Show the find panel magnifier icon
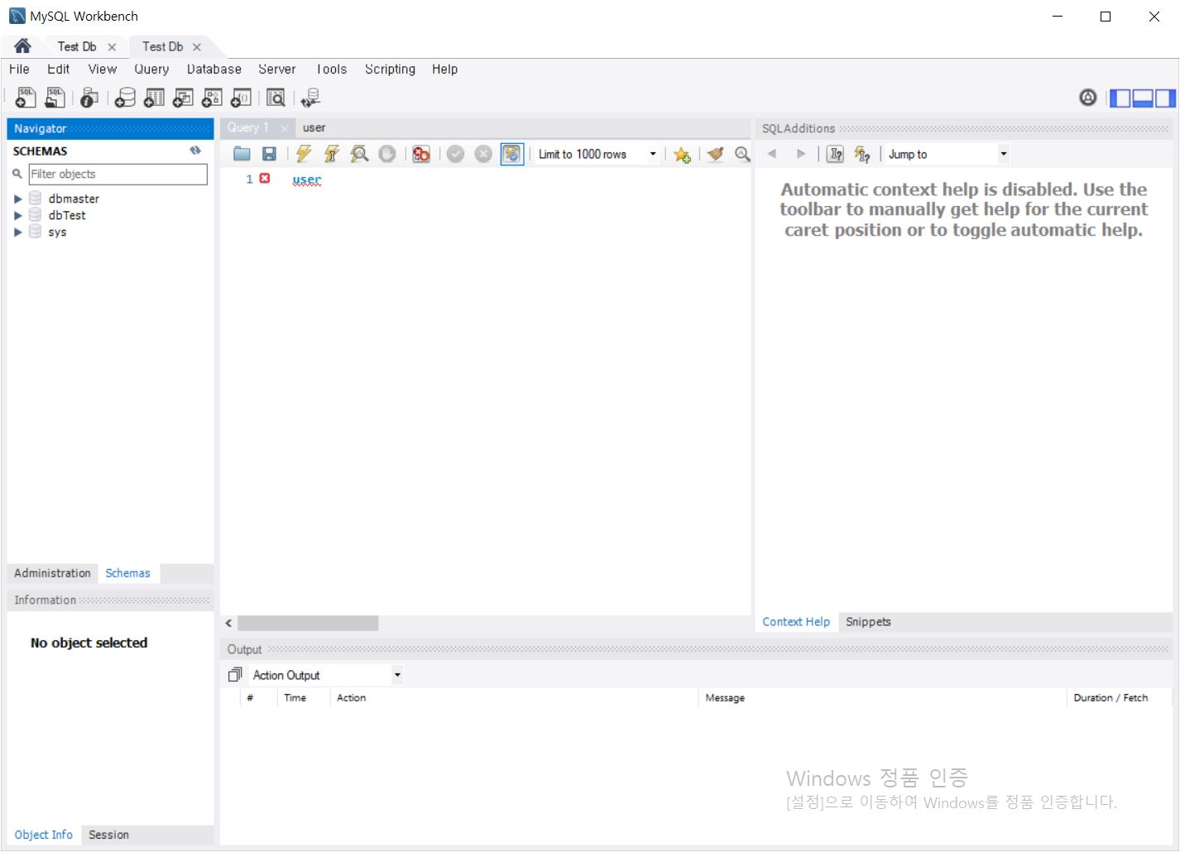Viewport: 1180px width, 852px height. (x=742, y=154)
